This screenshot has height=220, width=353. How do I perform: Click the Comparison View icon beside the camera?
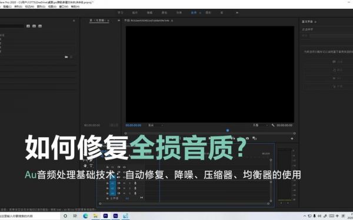coord(254,138)
